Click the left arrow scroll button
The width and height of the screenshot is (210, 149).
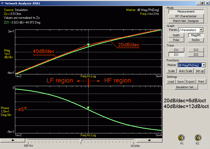pyautogui.click(x=13, y=140)
